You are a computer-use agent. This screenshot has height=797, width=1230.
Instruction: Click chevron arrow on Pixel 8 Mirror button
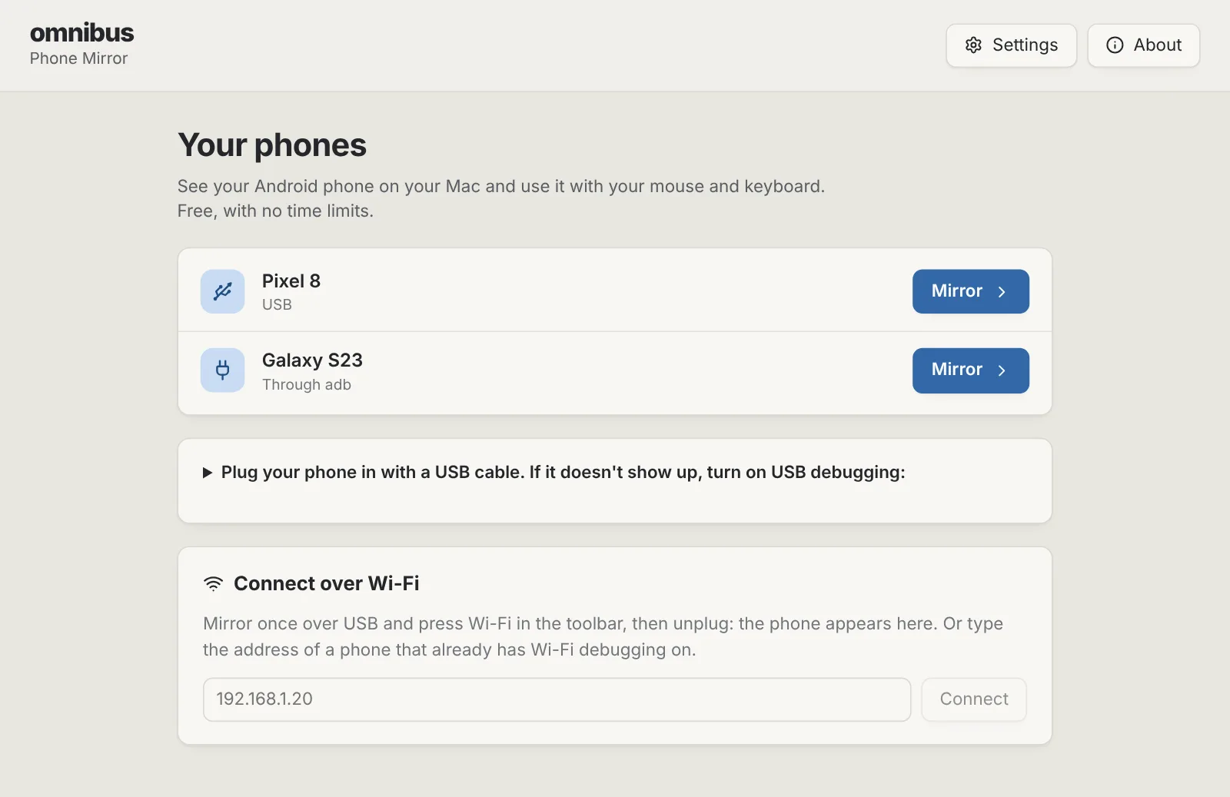coord(1002,292)
